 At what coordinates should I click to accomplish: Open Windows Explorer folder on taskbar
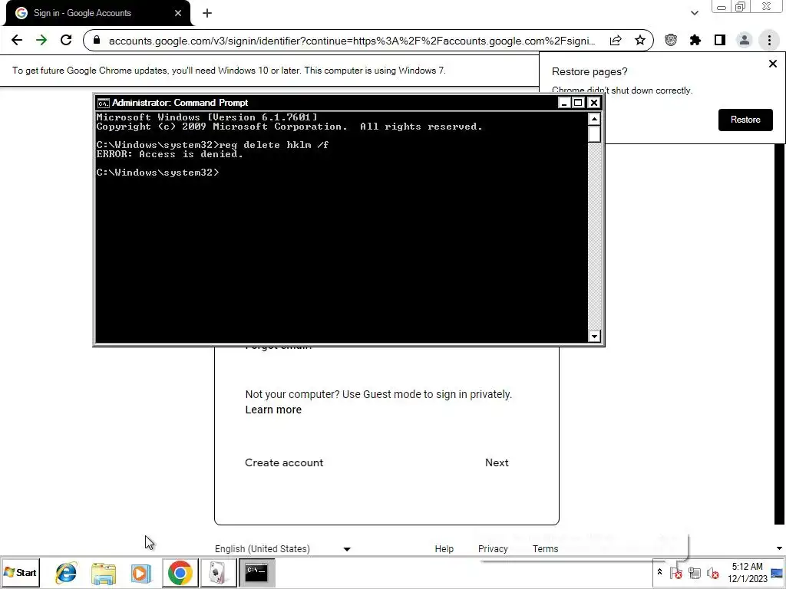click(104, 572)
